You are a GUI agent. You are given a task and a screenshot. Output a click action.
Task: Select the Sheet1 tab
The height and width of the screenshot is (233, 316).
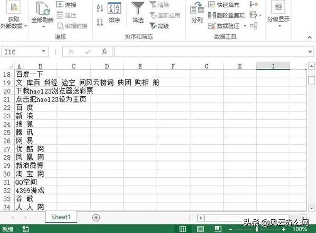coord(61,217)
